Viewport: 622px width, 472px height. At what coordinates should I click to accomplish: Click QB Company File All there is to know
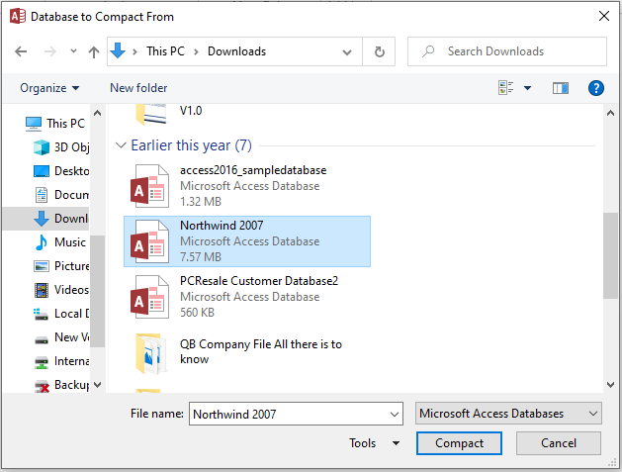[x=261, y=351]
